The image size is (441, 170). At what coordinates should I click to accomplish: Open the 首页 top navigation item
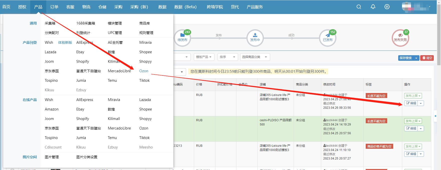pos(7,7)
